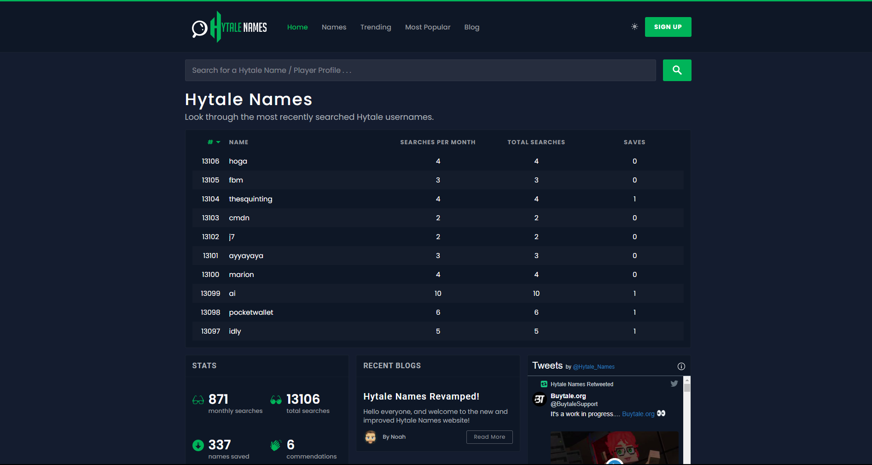Open the Twitter info icon
The width and height of the screenshot is (872, 465).
(681, 366)
